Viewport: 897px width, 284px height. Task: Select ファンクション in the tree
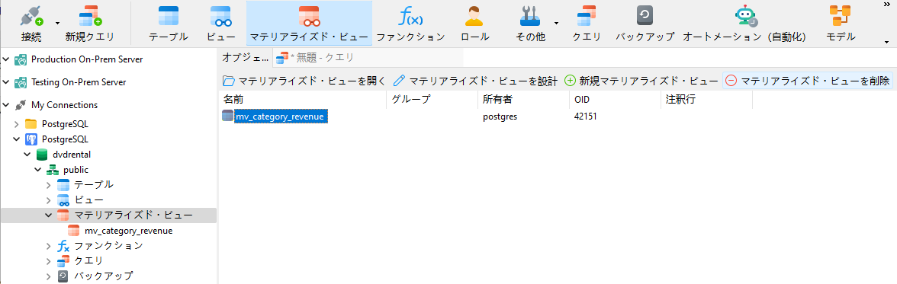(108, 246)
